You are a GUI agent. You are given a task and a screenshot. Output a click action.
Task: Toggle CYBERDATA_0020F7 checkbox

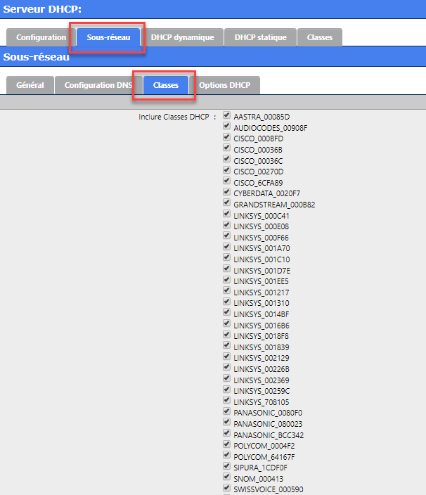point(226,192)
